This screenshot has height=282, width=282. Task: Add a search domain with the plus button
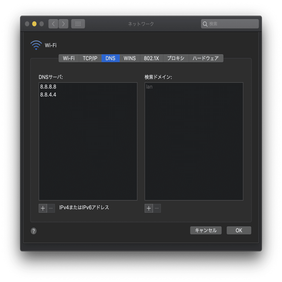(x=149, y=208)
